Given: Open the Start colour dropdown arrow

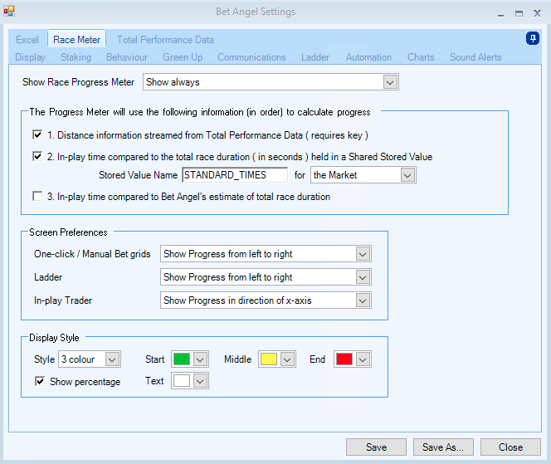Looking at the screenshot, I should [200, 359].
